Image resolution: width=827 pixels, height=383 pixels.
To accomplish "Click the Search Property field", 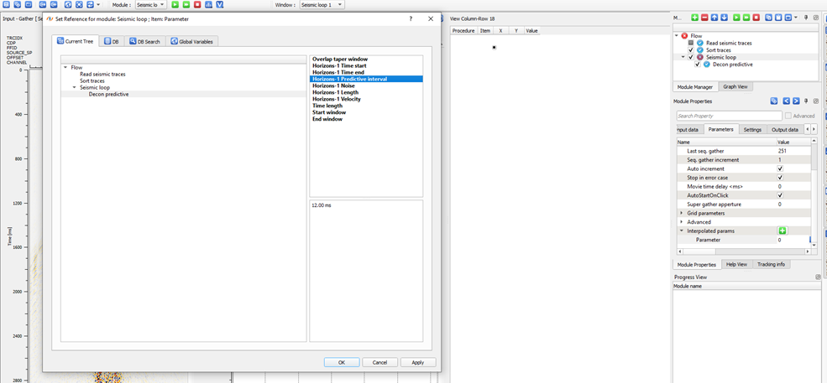I will 729,116.
